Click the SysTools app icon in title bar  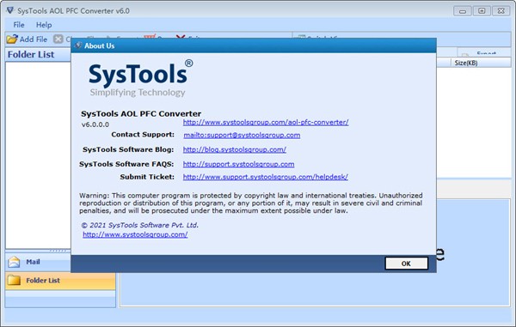tap(9, 10)
